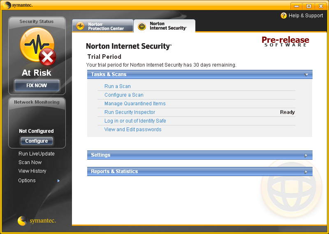Click Log in or out of Identity Safe
The width and height of the screenshot is (329, 234).
(135, 120)
